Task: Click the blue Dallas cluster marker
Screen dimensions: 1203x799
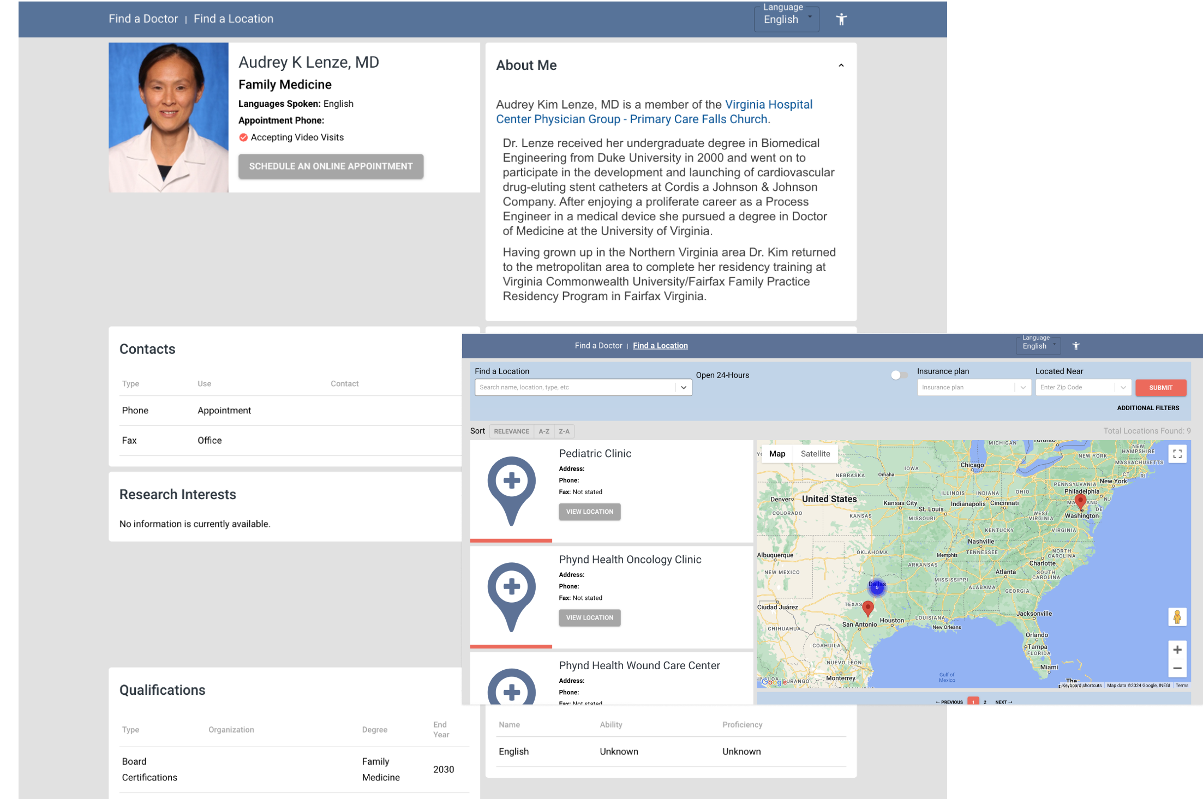Action: click(x=877, y=587)
